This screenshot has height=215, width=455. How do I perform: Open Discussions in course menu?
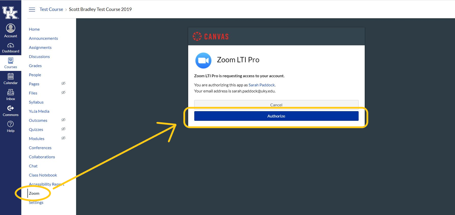pos(39,56)
